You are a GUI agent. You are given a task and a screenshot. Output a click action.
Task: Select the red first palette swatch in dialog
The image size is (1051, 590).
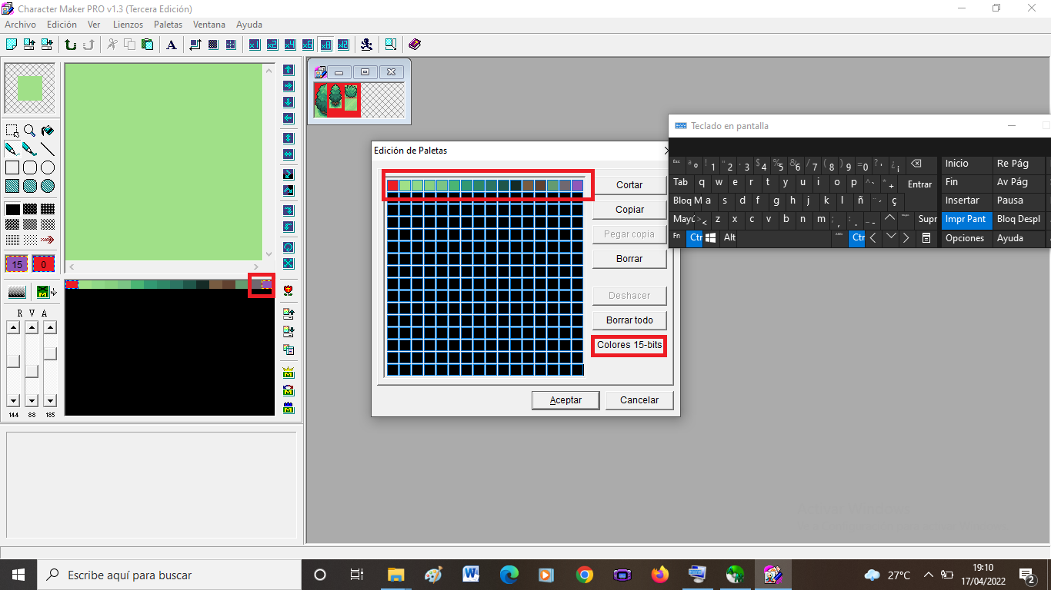tap(392, 185)
